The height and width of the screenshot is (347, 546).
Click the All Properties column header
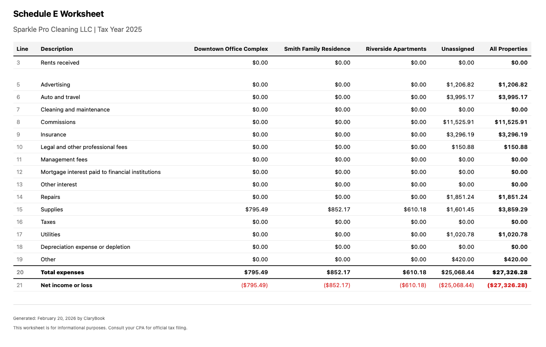click(x=508, y=49)
